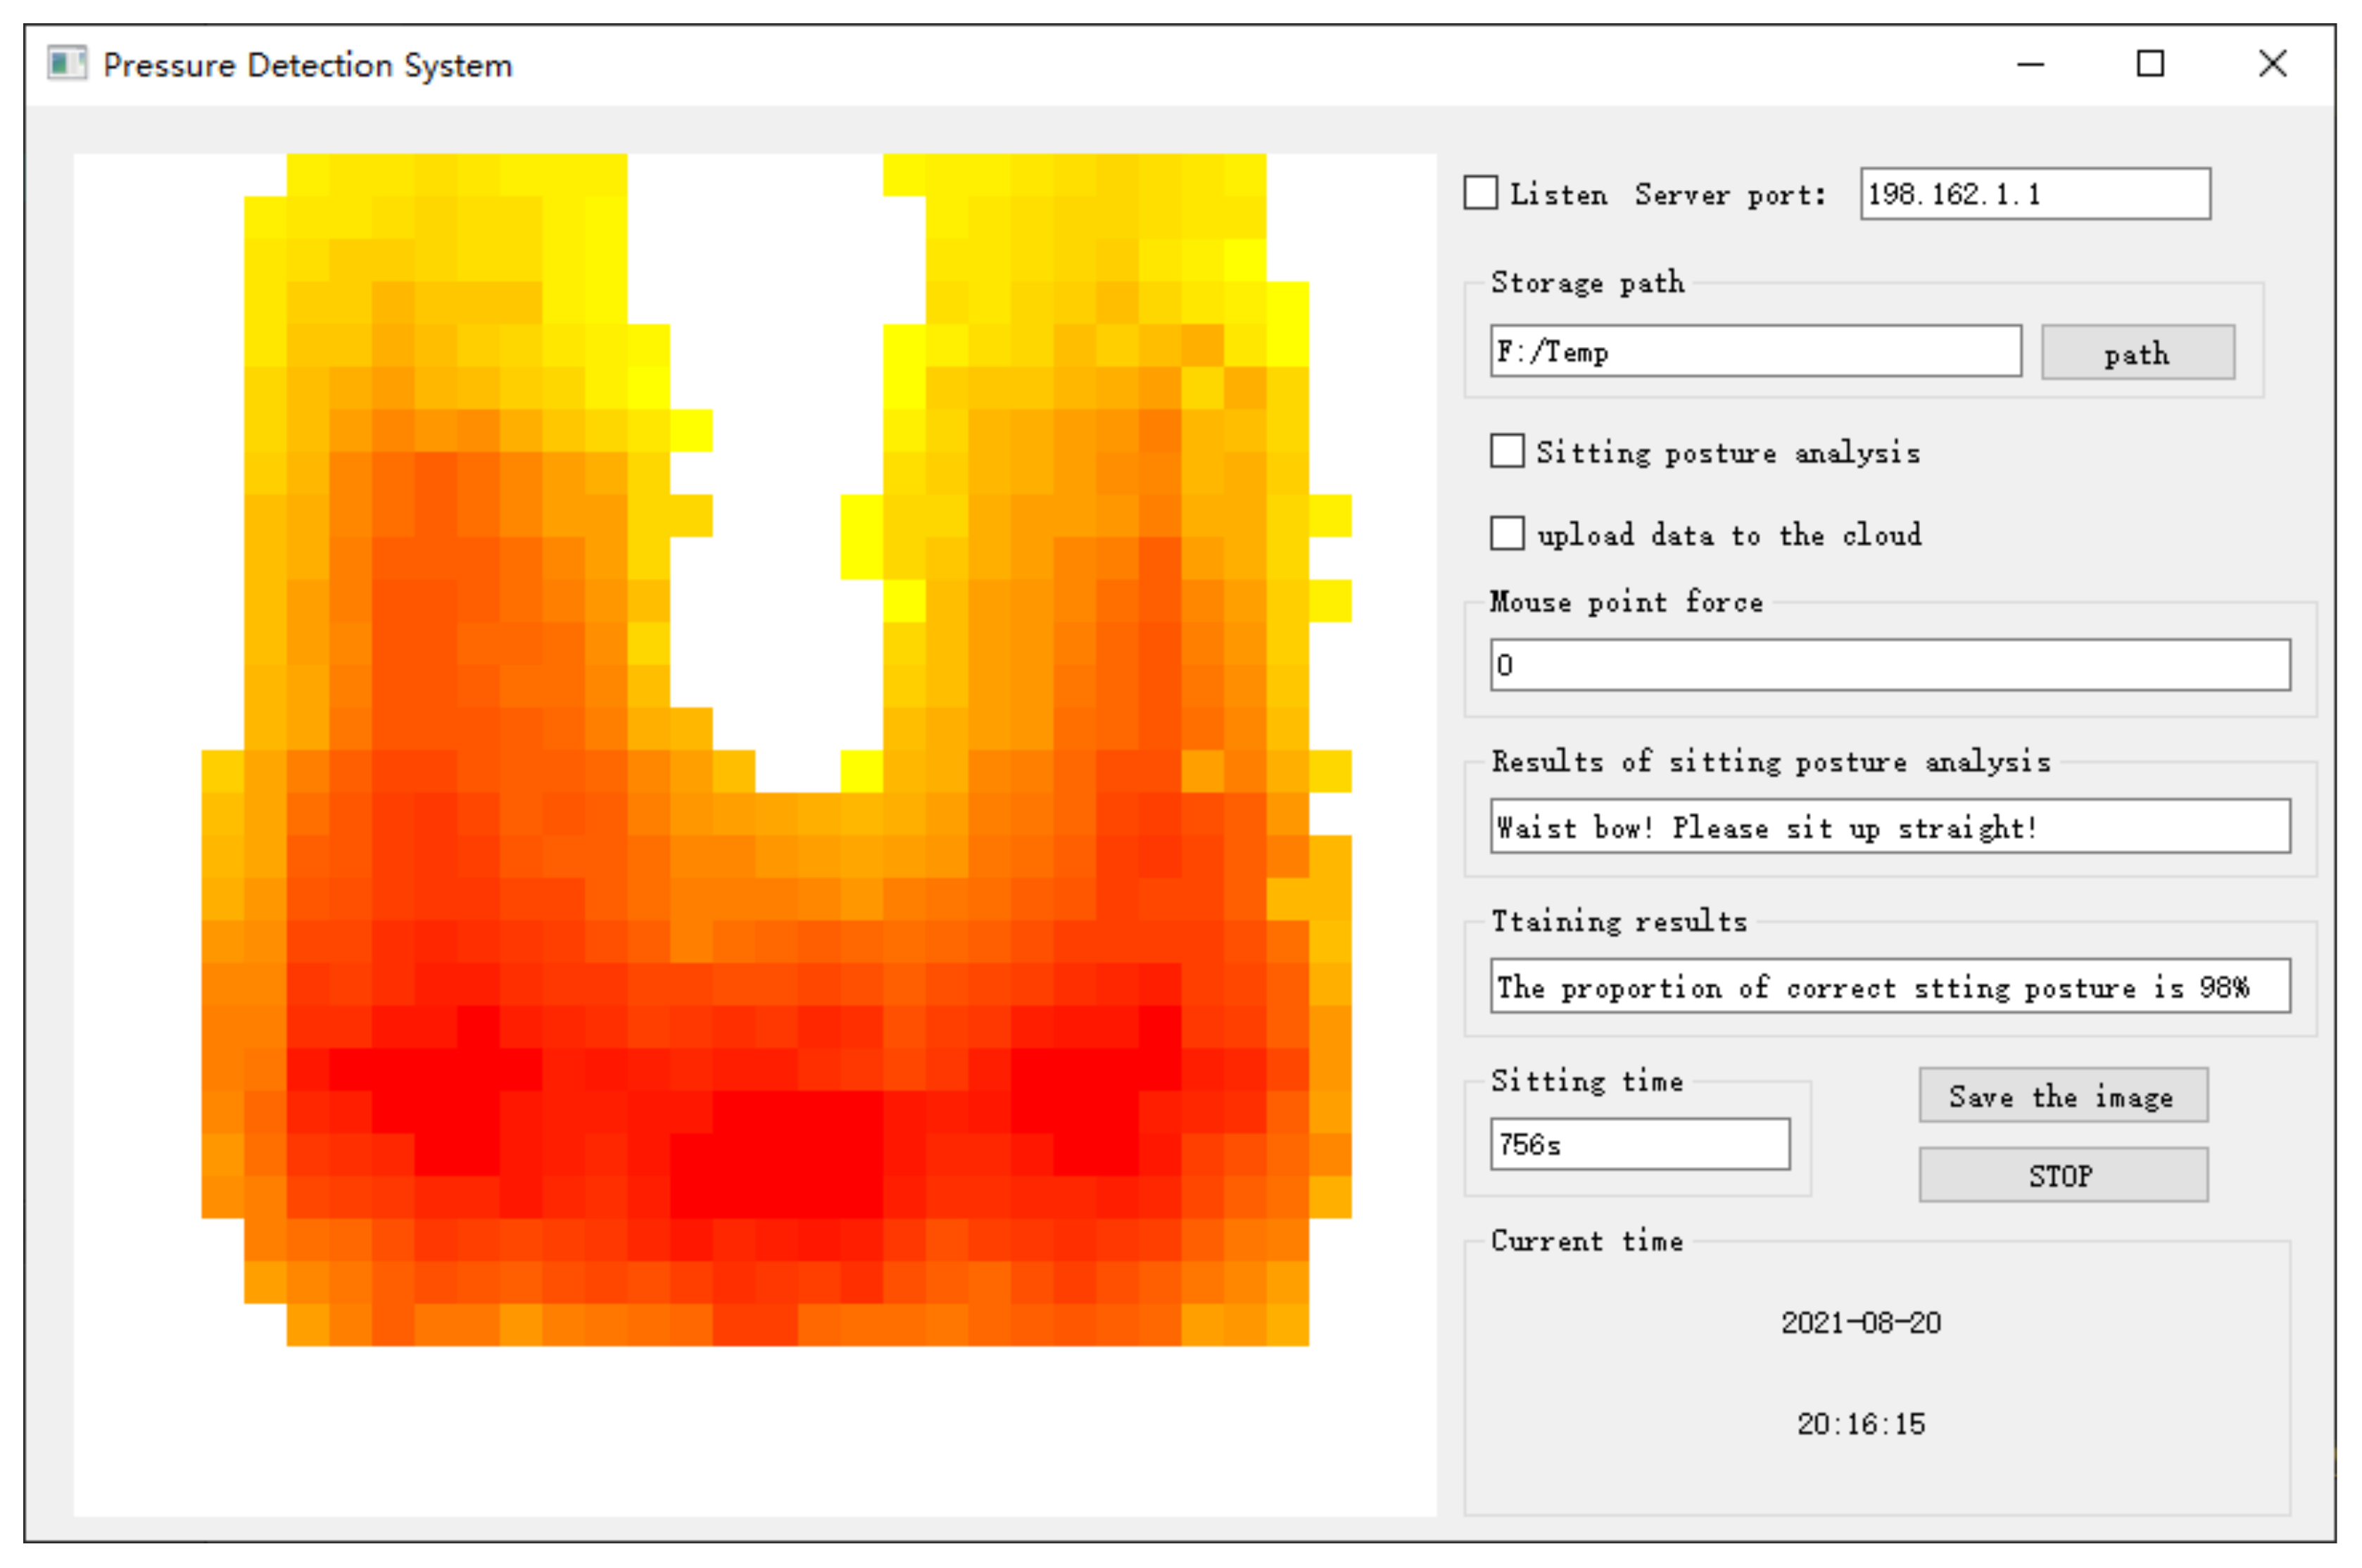This screenshot has height=1568, width=2362.
Task: Toggle upload data to the cloud
Action: [1507, 533]
